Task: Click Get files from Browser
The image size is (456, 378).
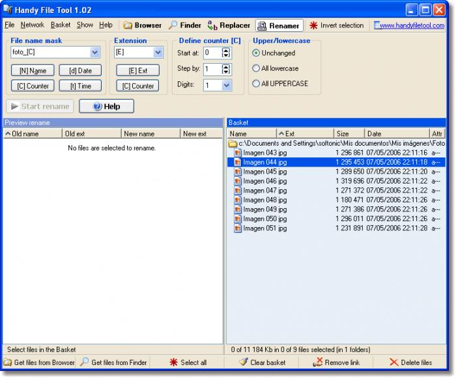Action: pyautogui.click(x=39, y=362)
